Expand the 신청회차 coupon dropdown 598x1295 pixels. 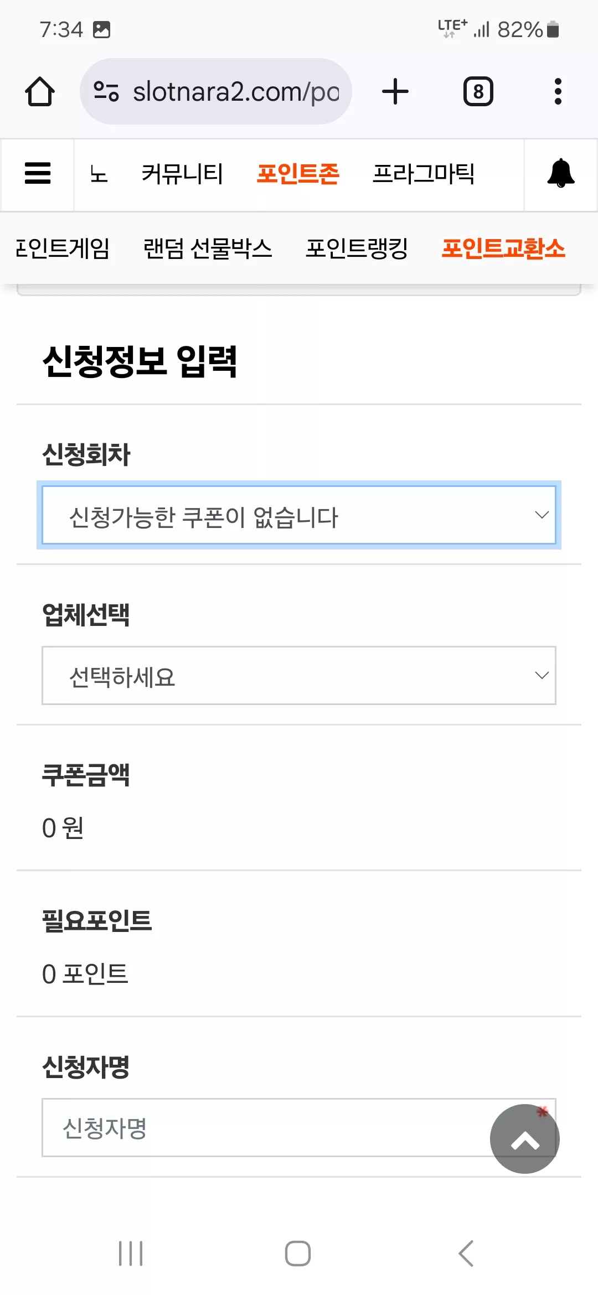tap(299, 515)
